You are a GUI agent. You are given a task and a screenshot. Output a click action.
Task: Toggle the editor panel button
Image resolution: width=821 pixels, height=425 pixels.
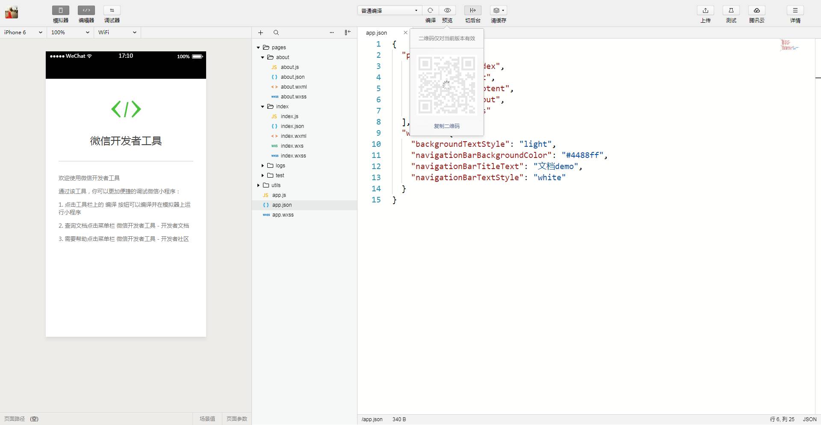tap(86, 10)
